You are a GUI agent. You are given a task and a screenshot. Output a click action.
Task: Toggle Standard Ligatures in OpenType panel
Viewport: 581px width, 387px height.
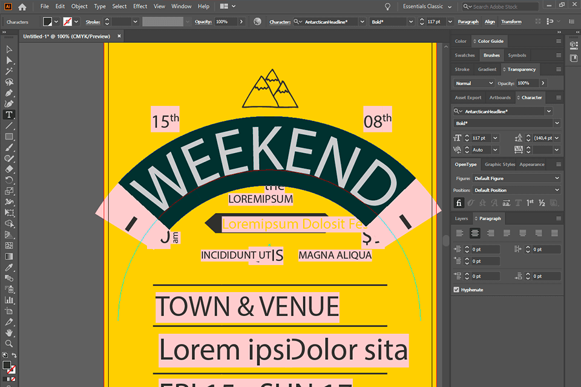point(459,203)
